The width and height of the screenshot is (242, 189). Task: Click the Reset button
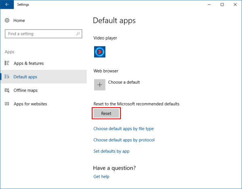[106, 113]
